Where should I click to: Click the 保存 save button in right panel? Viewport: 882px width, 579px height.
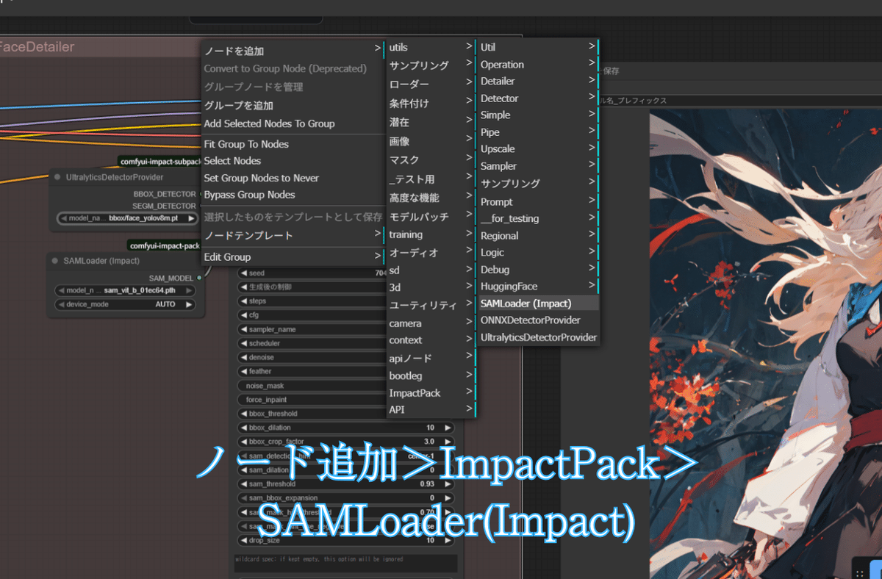point(610,71)
